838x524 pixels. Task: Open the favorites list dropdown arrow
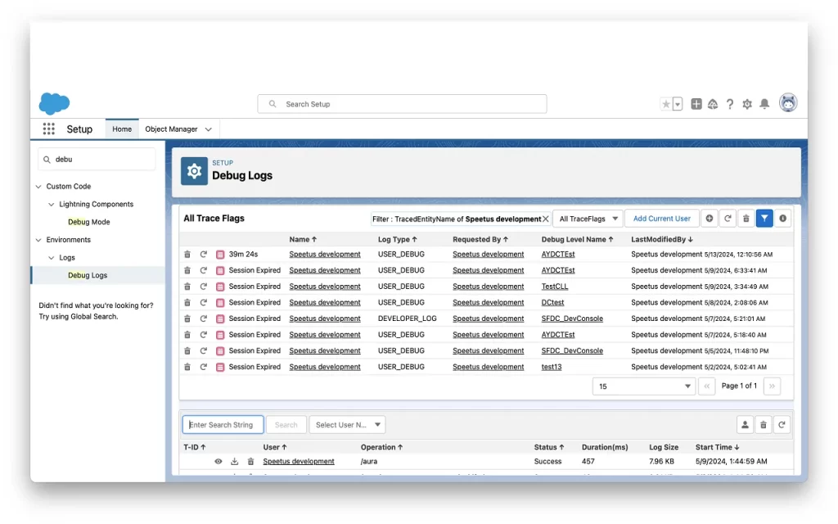pos(677,104)
